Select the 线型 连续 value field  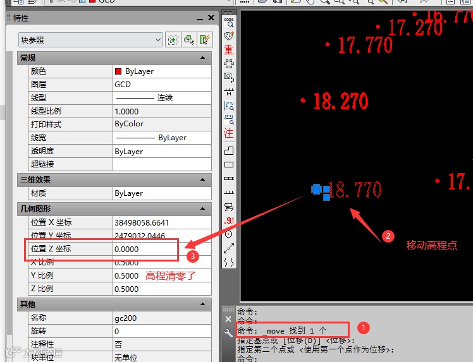(162, 98)
